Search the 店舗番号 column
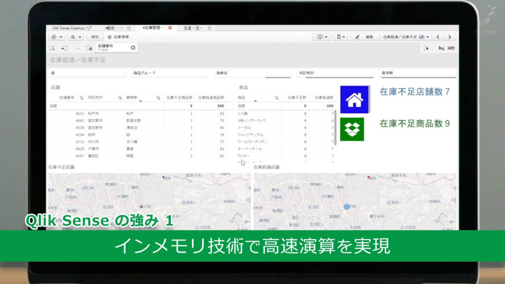The image size is (505, 284). click(x=81, y=98)
